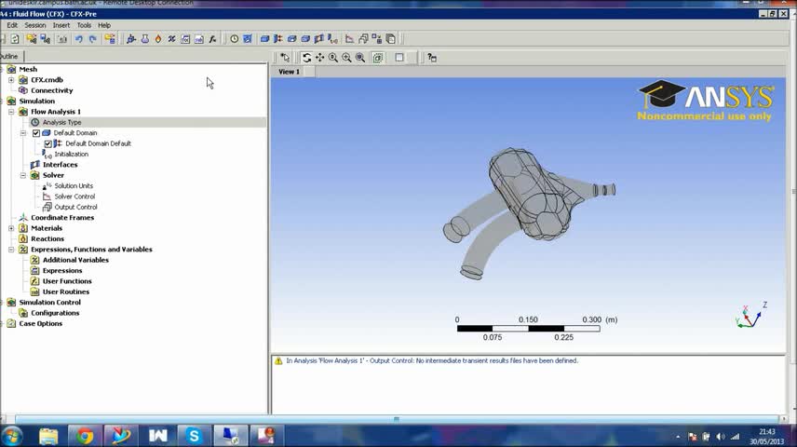Click the XYZ axis triad in viewer
This screenshot has height=447, width=797.
751,316
